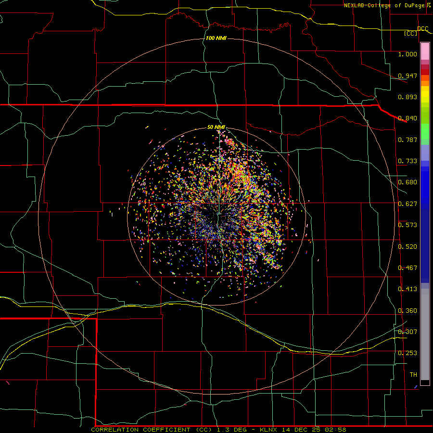Click the 0.840 value on the color scale
Image resolution: width=433 pixels, height=433 pixels.
point(408,118)
